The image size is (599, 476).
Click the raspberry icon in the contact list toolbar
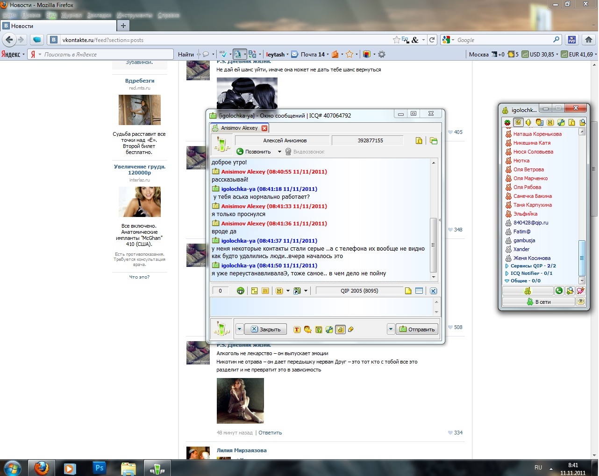coord(507,122)
